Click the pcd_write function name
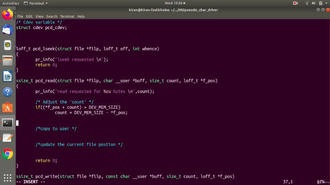The image size is (330, 185). click(46, 176)
